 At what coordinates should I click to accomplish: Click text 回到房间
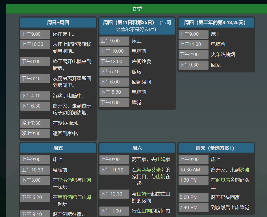(x=141, y=82)
